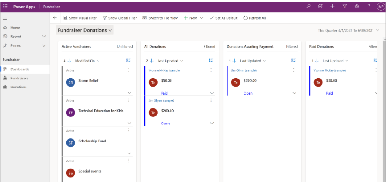Viewport: 390px width, 186px height.
Task: Click the search magnifier icon in header
Action: [x=309, y=7]
